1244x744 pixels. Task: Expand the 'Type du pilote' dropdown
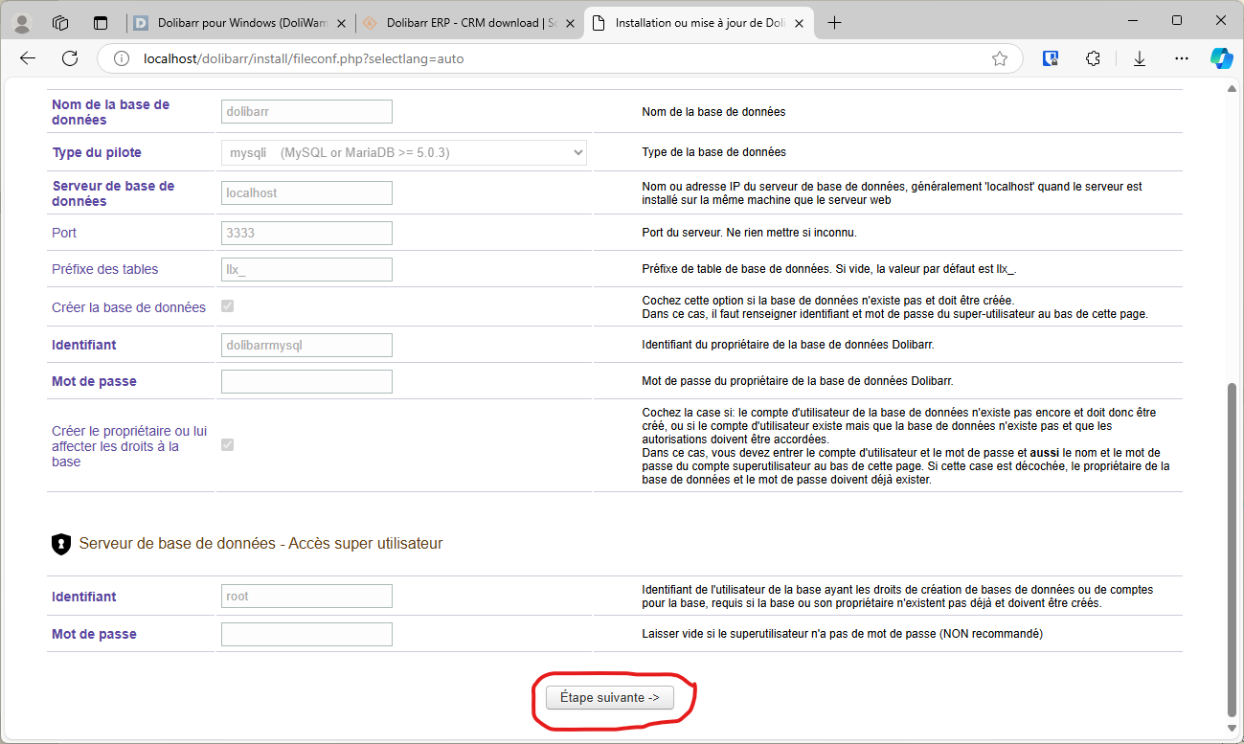pos(403,152)
